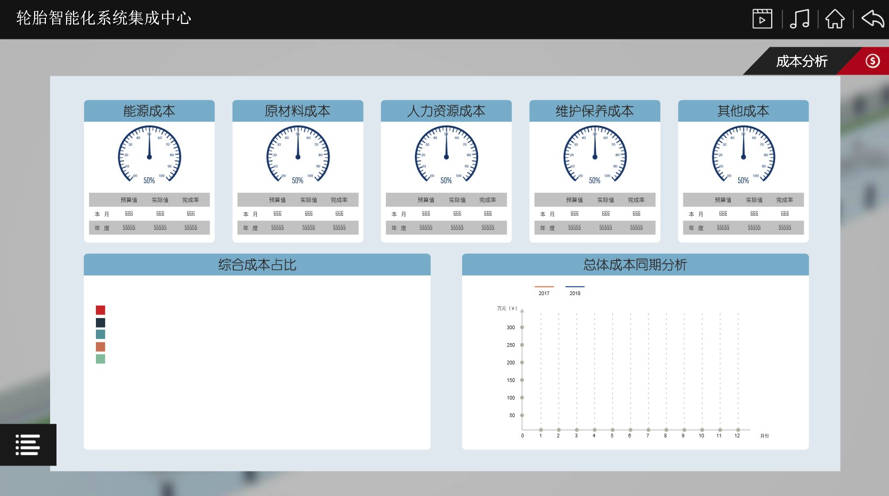
Task: Open the video playback icon in header
Action: click(762, 19)
